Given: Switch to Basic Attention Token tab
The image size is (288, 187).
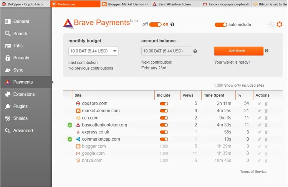Looking at the screenshot, I should (x=176, y=4).
